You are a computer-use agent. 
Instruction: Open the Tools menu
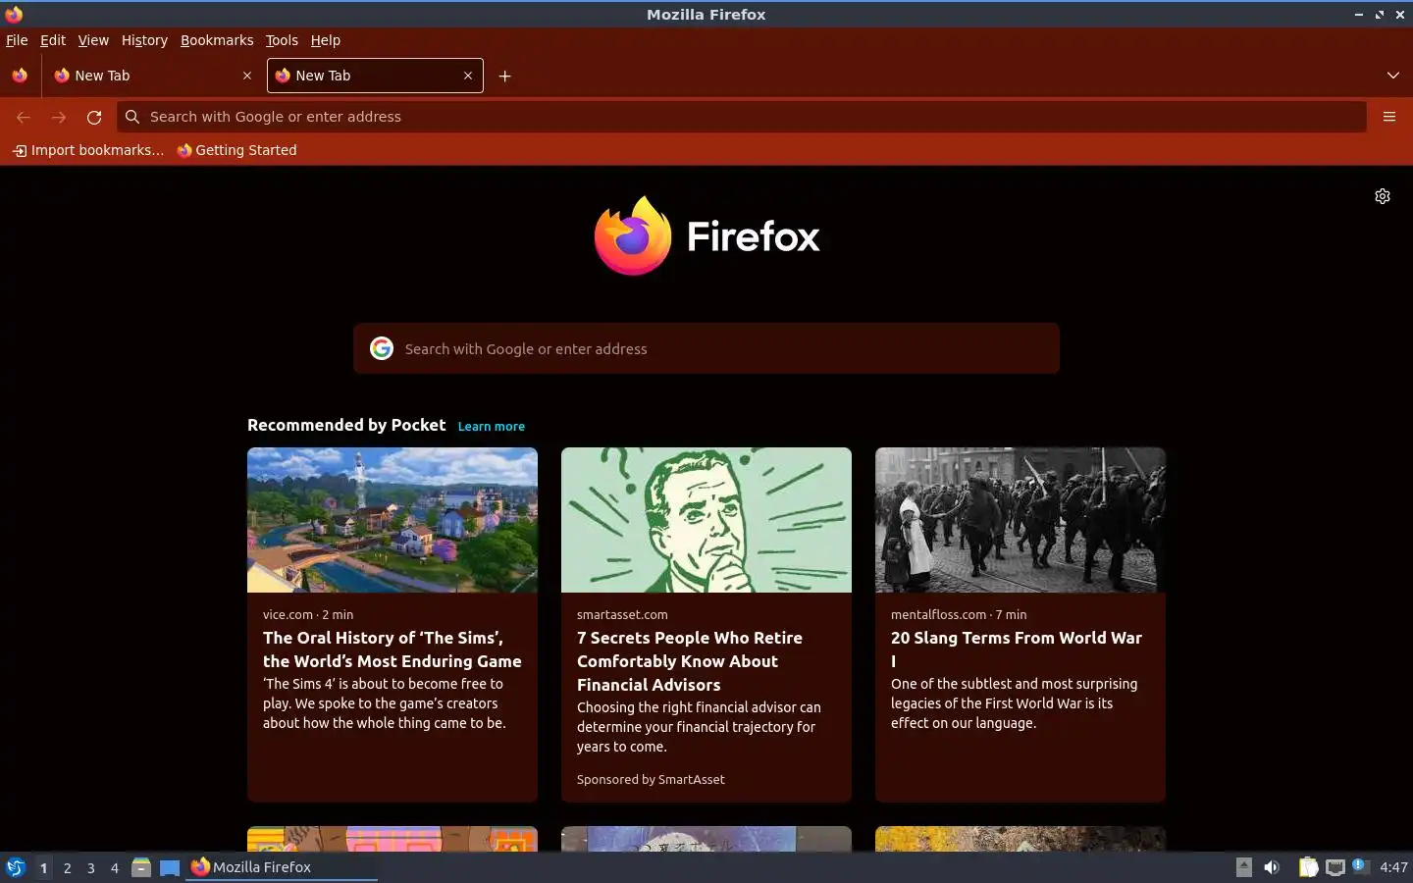282,40
